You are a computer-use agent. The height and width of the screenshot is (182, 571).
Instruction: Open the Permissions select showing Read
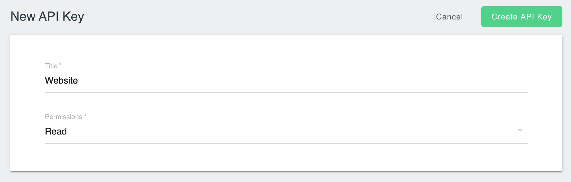286,131
